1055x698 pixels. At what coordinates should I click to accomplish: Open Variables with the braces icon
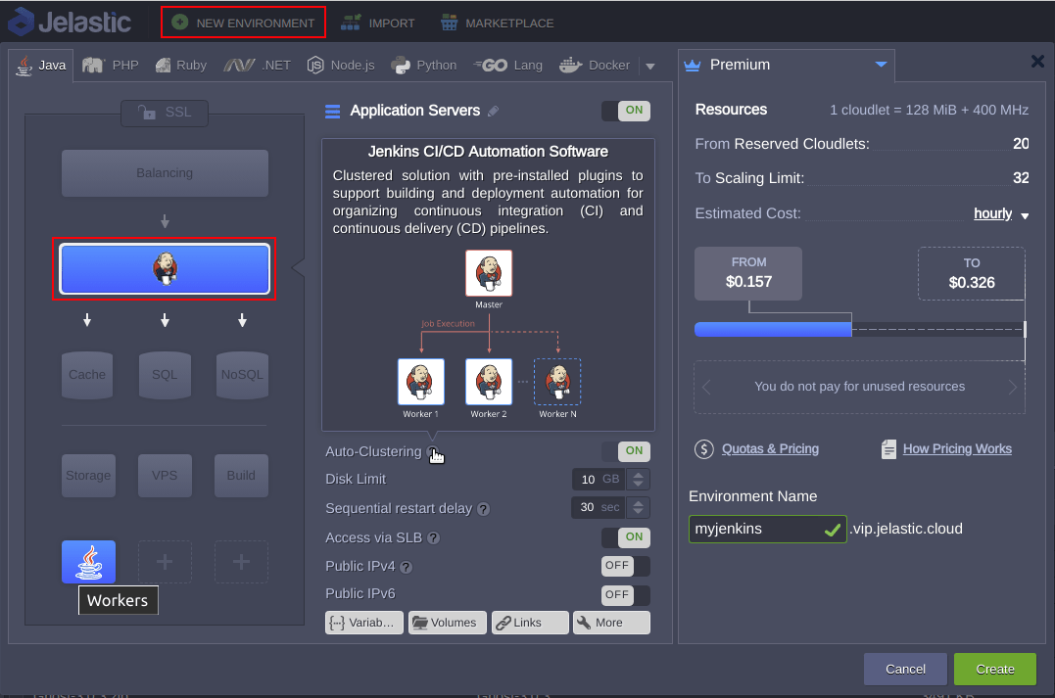[x=364, y=623]
